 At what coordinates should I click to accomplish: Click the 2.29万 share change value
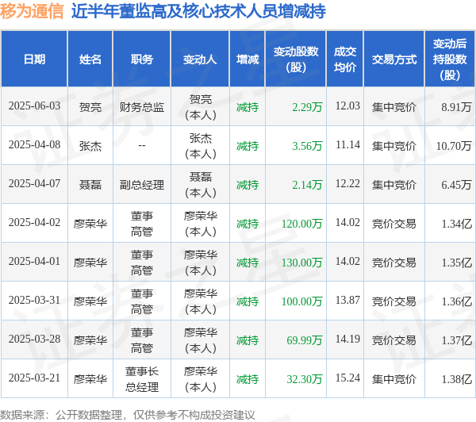tap(307, 107)
